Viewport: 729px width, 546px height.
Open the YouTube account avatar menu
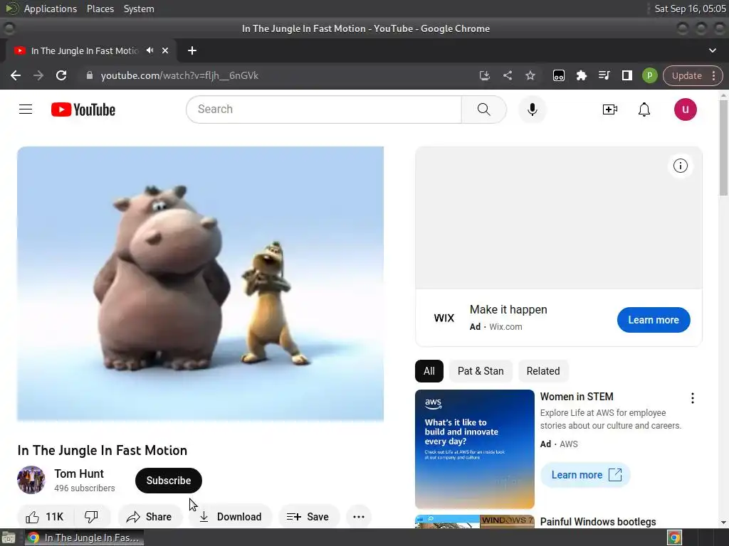(x=686, y=109)
